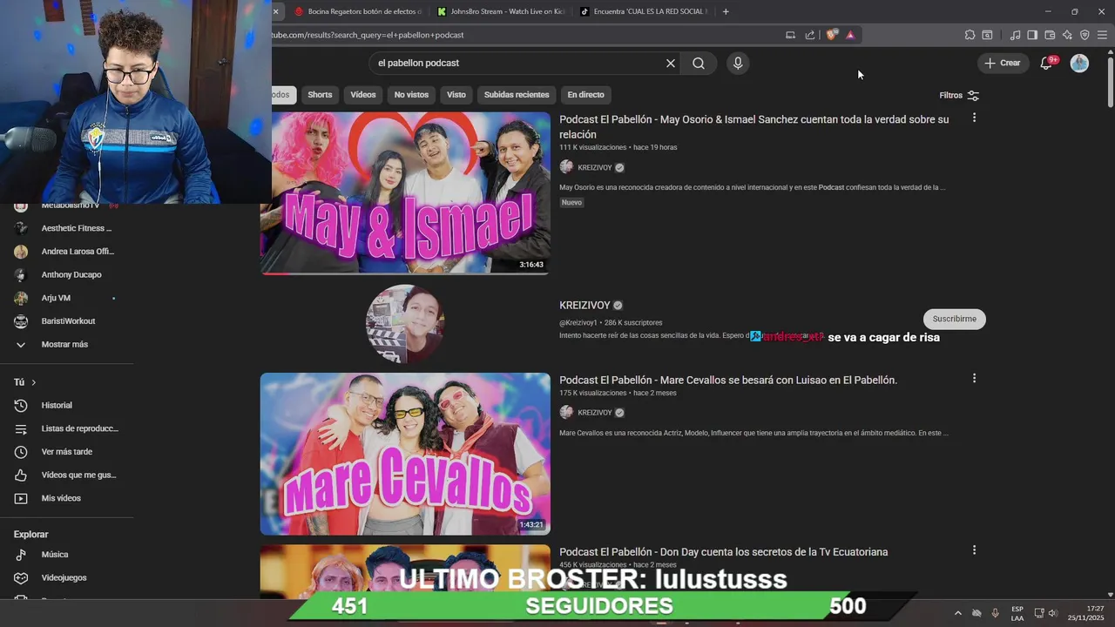Open options menu for Mare Cevallos video
The height and width of the screenshot is (627, 1115).
[974, 378]
